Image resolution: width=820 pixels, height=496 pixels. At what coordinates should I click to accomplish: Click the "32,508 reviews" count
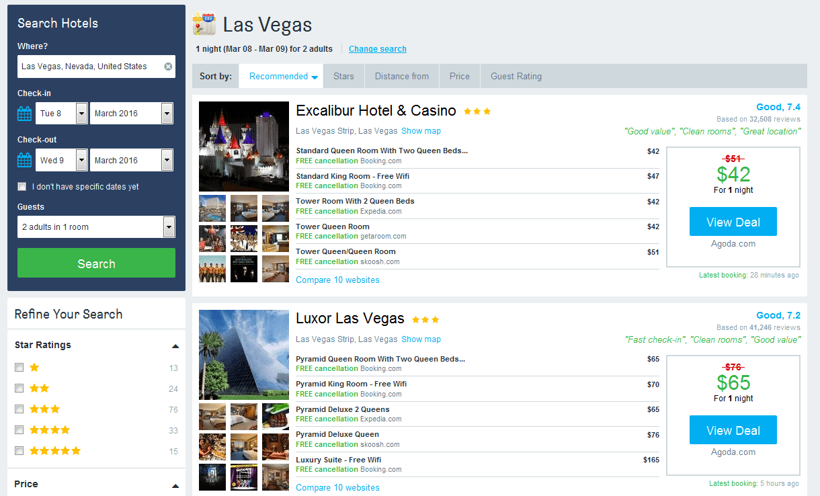(x=775, y=120)
